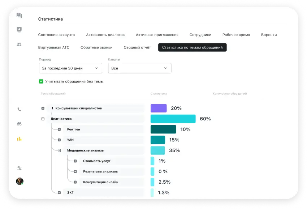The width and height of the screenshot is (307, 209).
Task: Click the contact card sidebar icon
Action: [19, 30]
